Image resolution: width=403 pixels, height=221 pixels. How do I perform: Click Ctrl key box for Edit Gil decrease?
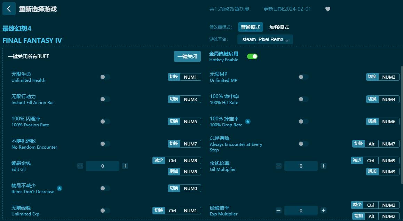172,160
